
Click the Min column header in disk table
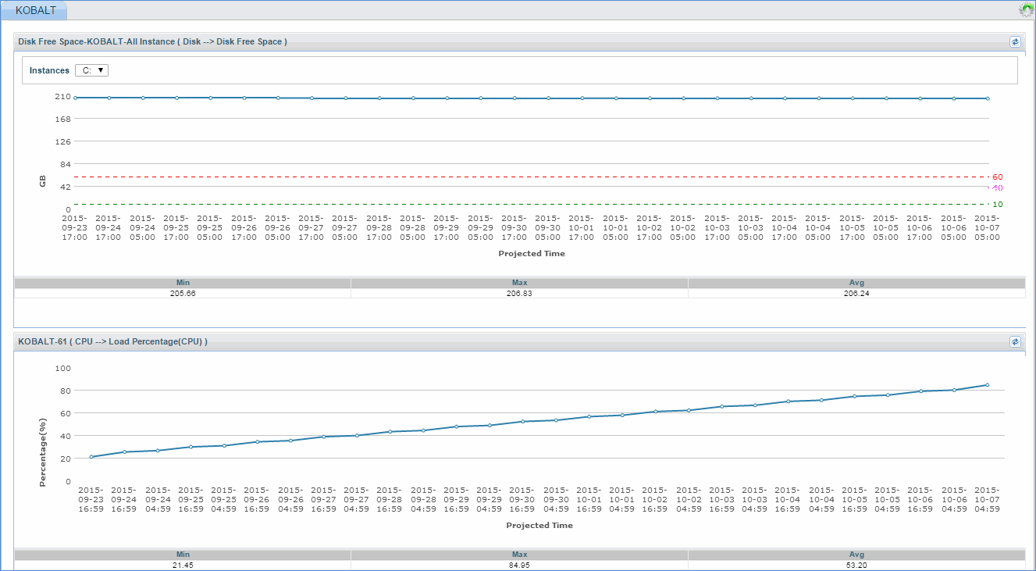tap(183, 283)
